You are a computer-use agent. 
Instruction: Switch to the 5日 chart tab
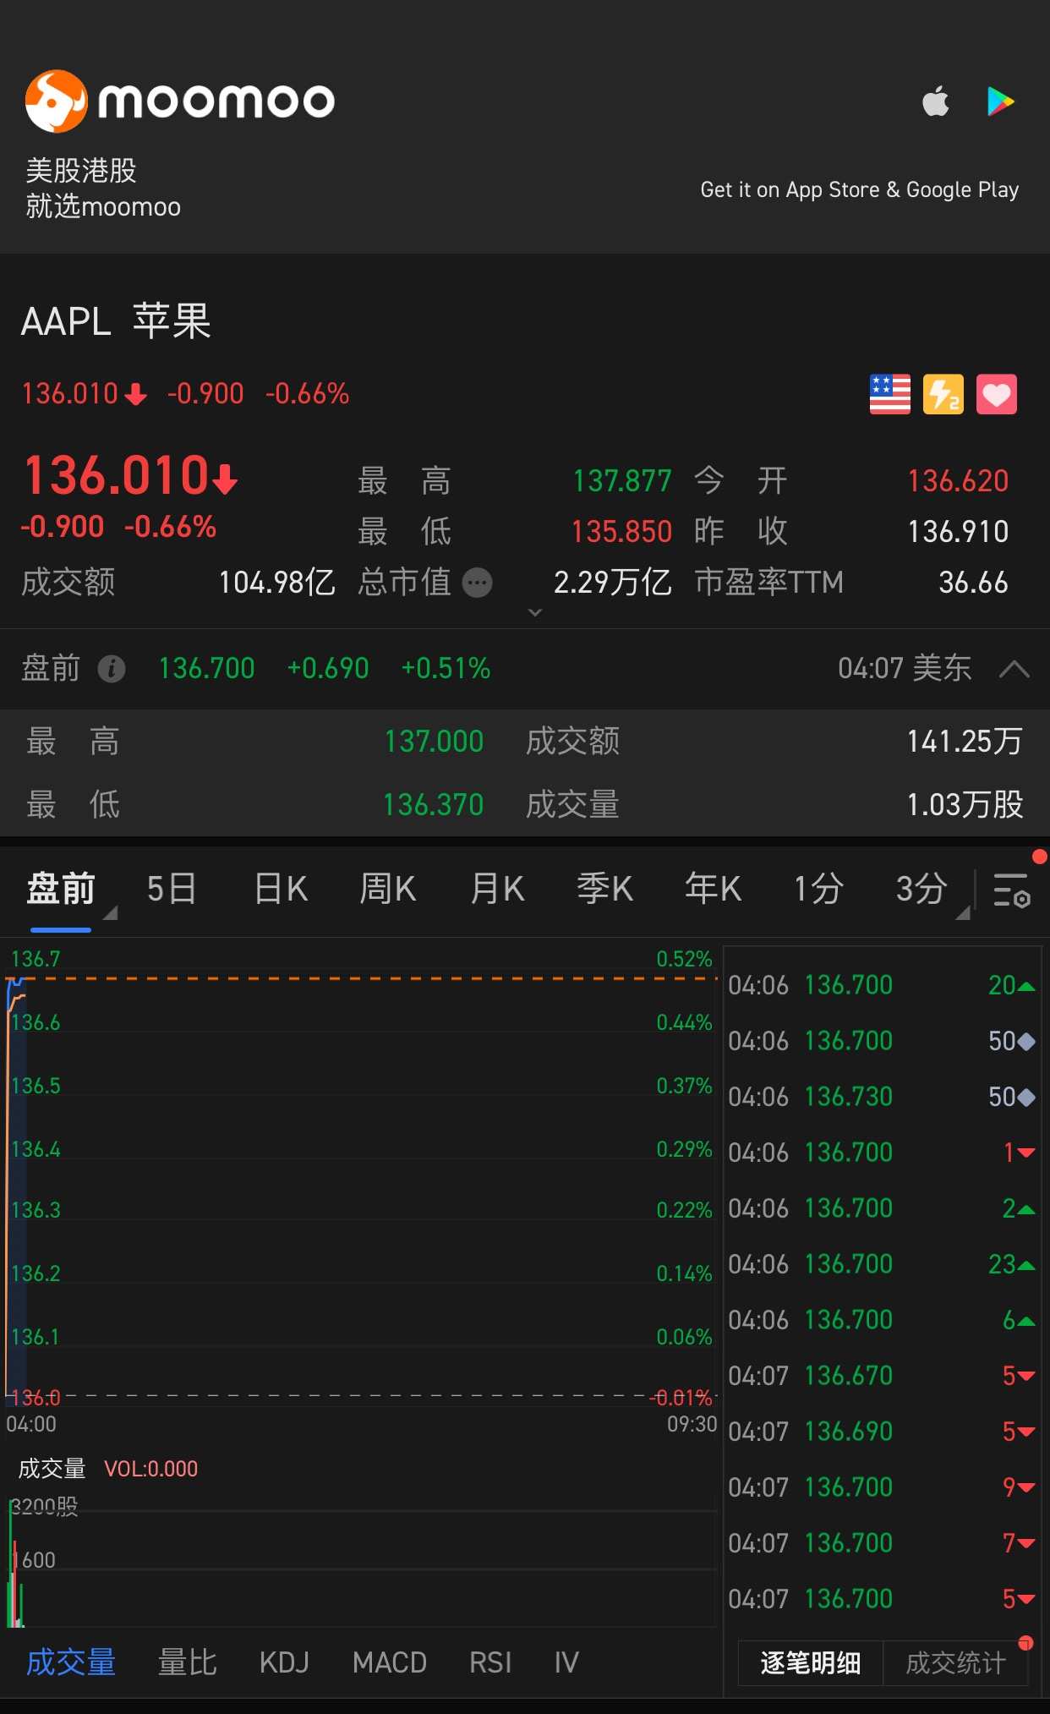coord(172,889)
